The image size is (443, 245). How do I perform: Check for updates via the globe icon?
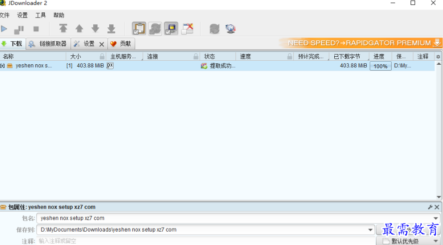pyautogui.click(x=230, y=29)
